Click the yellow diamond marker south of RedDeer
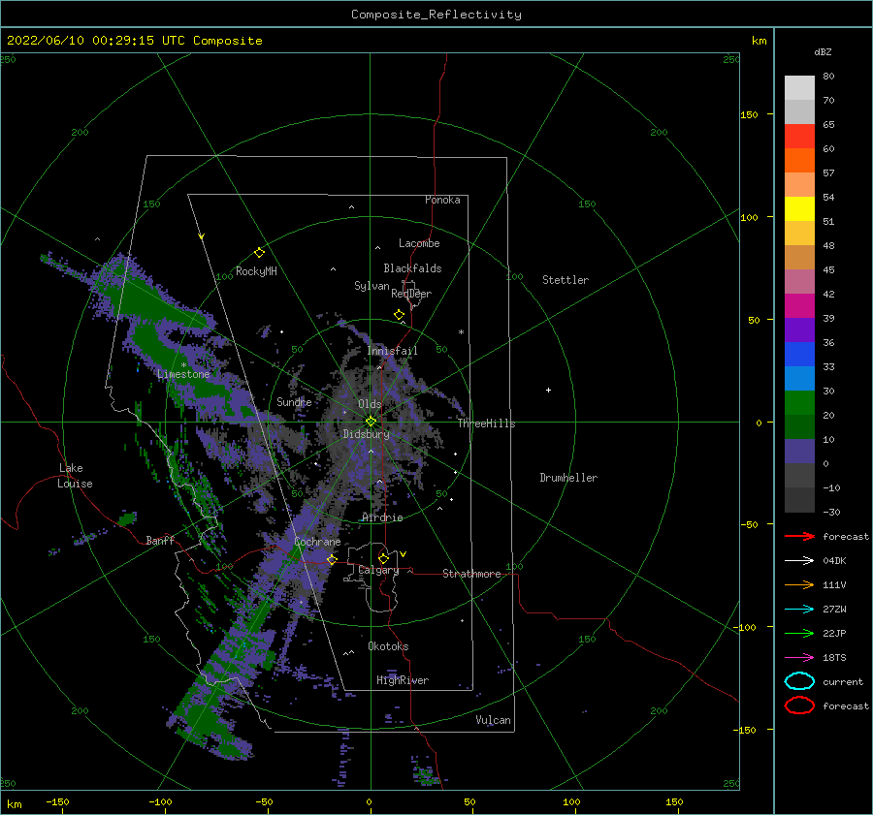 tap(399, 315)
